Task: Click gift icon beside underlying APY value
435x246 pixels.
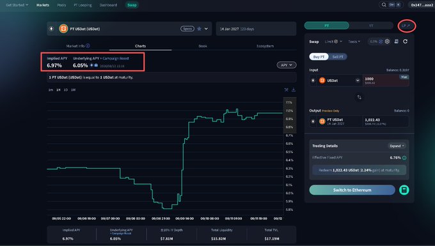Action: [x=96, y=65]
